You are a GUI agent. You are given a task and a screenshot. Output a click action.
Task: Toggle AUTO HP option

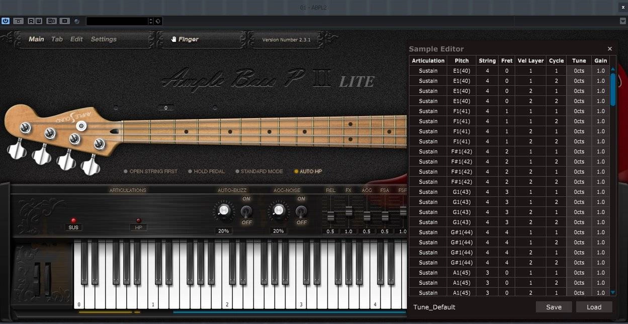[308, 172]
